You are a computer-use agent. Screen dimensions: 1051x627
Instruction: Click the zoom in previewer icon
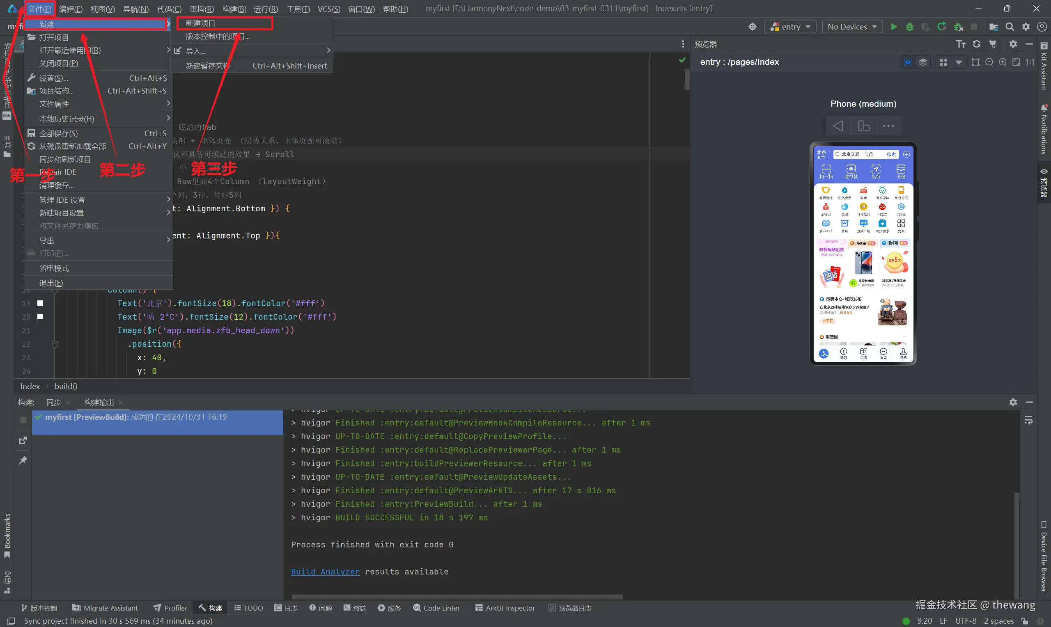tap(1003, 62)
